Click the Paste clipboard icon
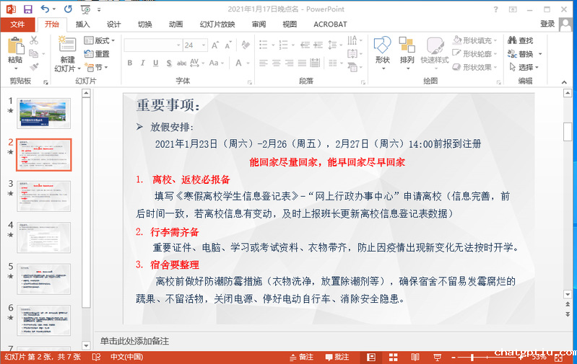 tap(15, 47)
